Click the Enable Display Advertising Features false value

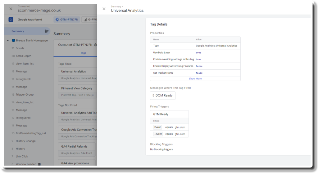(x=199, y=66)
